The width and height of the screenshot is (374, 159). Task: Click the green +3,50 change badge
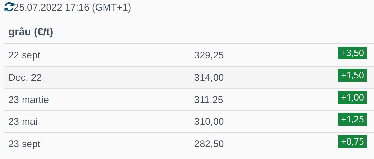[x=352, y=53]
